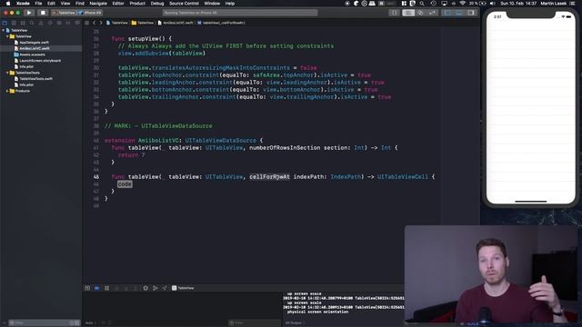
Task: Open the iPhone XR device selector
Action: coord(90,13)
